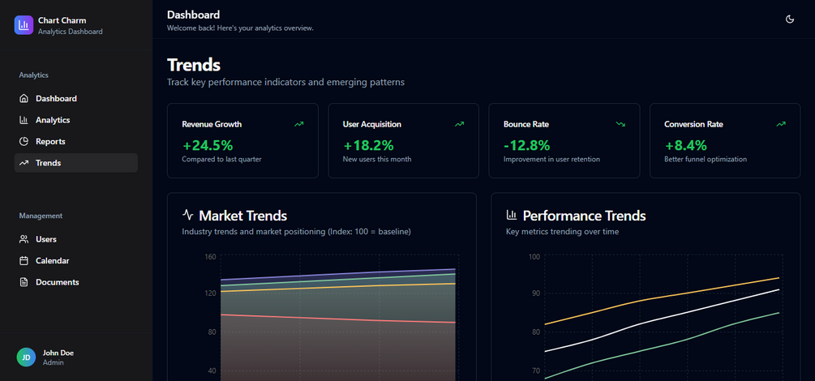Select the Trends menu item

pos(76,163)
